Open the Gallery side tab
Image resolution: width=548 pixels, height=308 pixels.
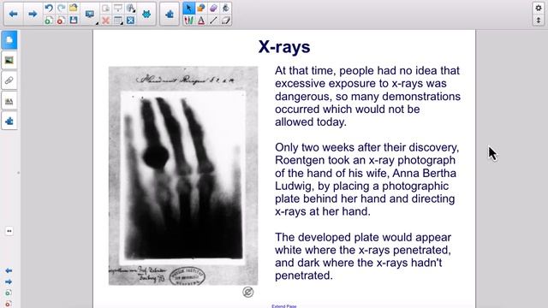[9, 60]
